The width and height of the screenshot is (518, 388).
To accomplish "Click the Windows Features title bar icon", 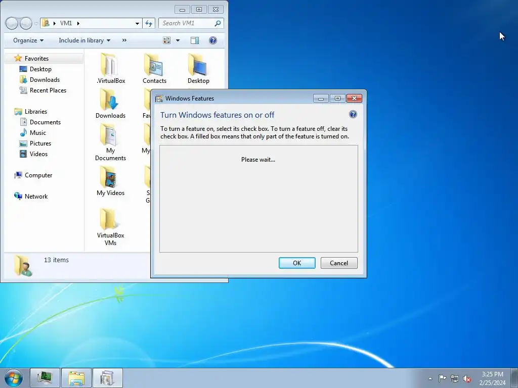I will click(159, 99).
